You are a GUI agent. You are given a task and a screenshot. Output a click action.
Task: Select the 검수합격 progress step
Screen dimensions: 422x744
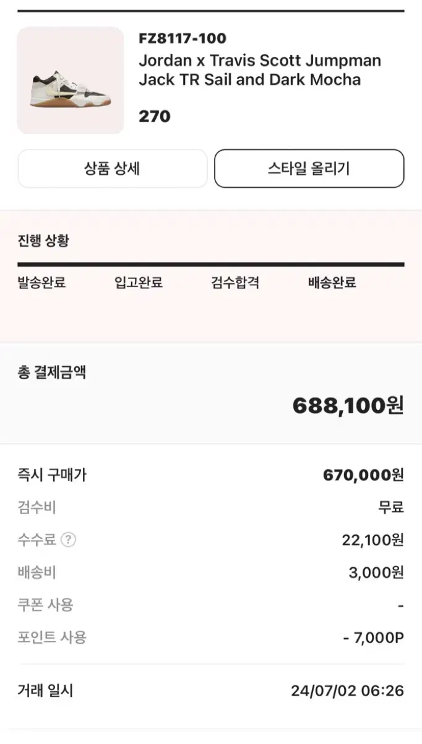pos(235,283)
